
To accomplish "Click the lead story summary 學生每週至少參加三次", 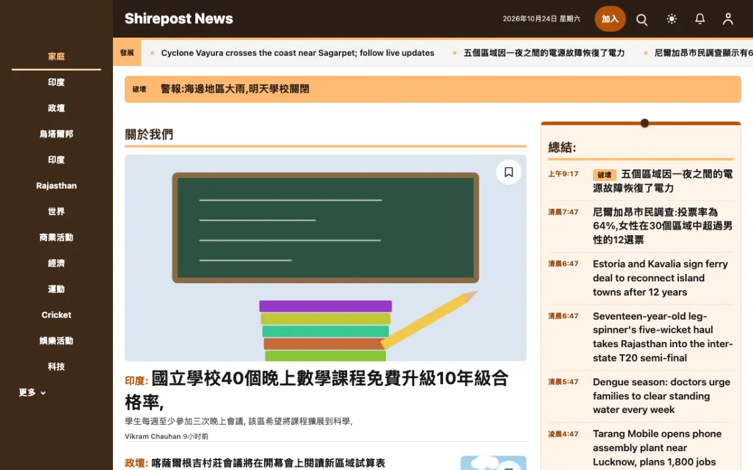I will [238, 422].
